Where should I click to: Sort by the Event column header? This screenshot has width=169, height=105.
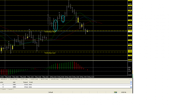pos(31,82)
